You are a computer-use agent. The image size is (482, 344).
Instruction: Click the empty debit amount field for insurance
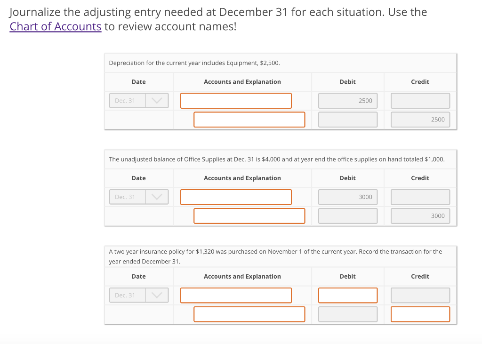[x=347, y=295]
